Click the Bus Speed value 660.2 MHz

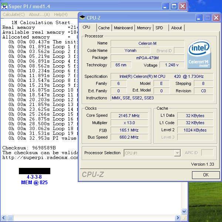[129, 137]
